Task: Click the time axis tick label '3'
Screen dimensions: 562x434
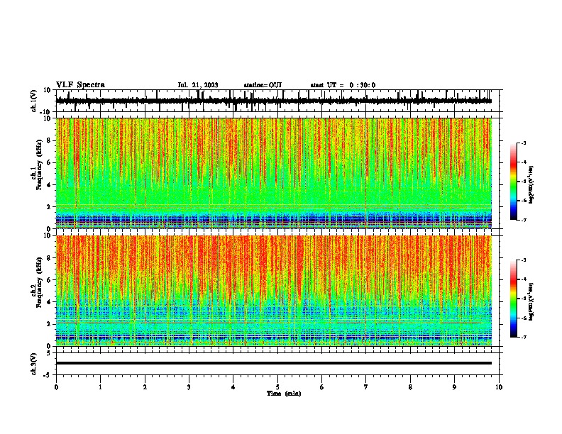Action: tap(189, 387)
